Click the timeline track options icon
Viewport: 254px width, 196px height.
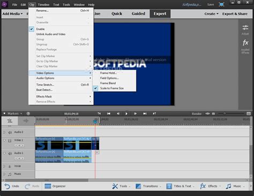coord(10,121)
